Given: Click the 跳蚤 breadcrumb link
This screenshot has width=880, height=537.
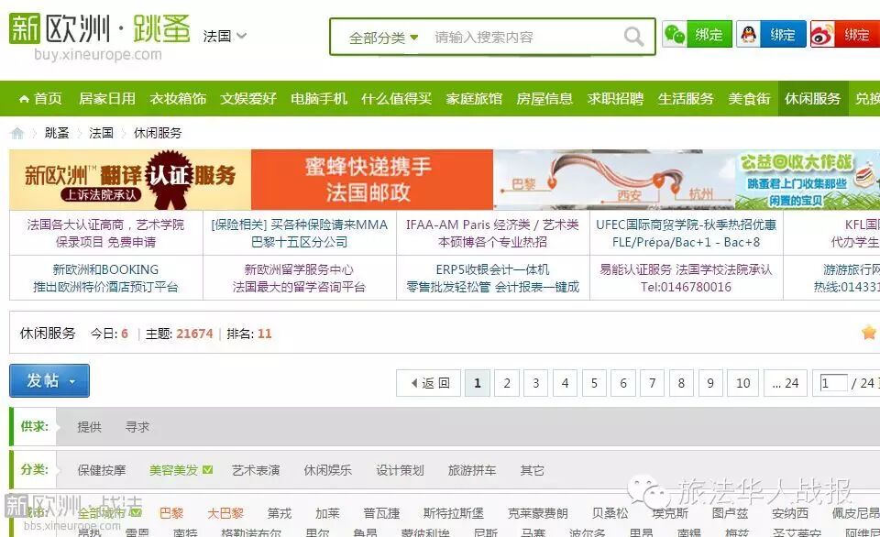Looking at the screenshot, I should coord(57,133).
